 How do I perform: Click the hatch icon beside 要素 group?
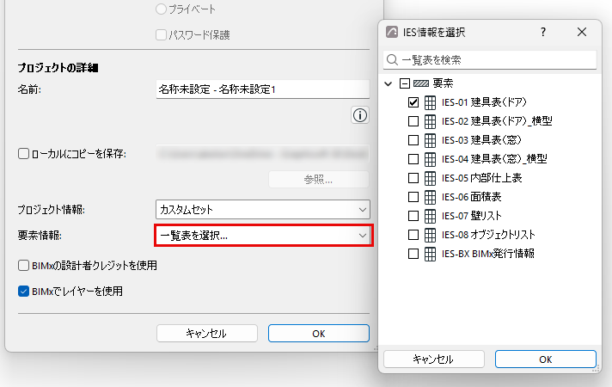[x=421, y=83]
